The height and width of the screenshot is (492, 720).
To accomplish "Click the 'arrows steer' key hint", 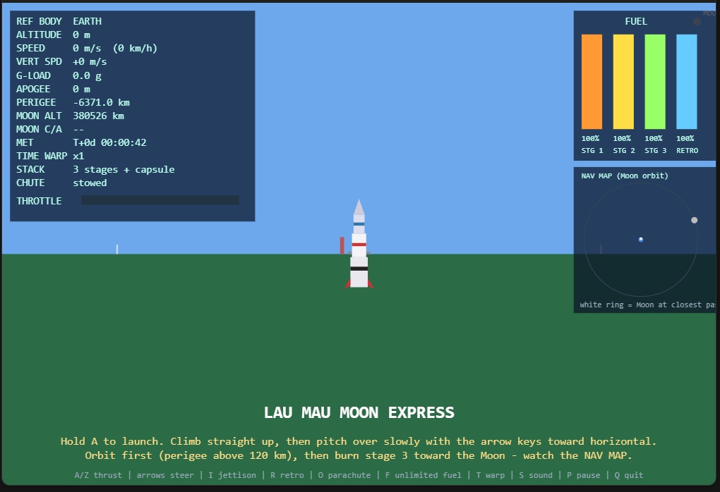I will [x=165, y=475].
